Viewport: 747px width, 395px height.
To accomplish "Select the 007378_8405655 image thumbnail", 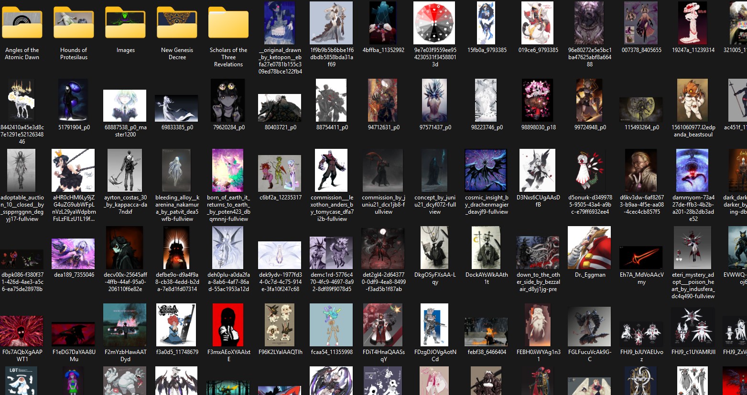I will (641, 23).
